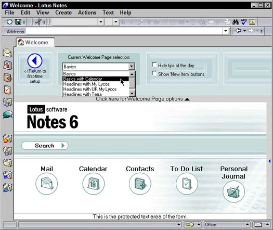Open the Edit menu
Screen dimensions: 273x230
(x=25, y=12)
